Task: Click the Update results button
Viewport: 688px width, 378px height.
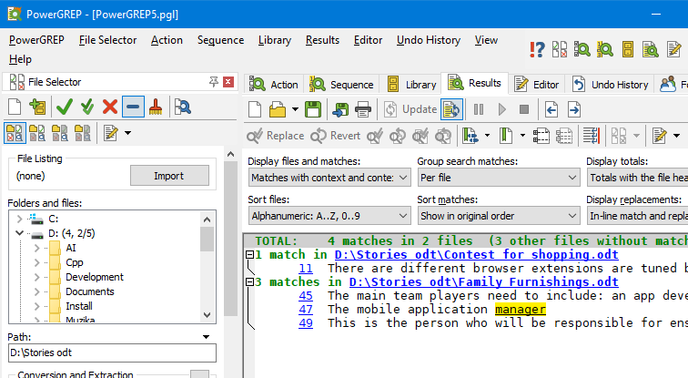Action: (410, 109)
